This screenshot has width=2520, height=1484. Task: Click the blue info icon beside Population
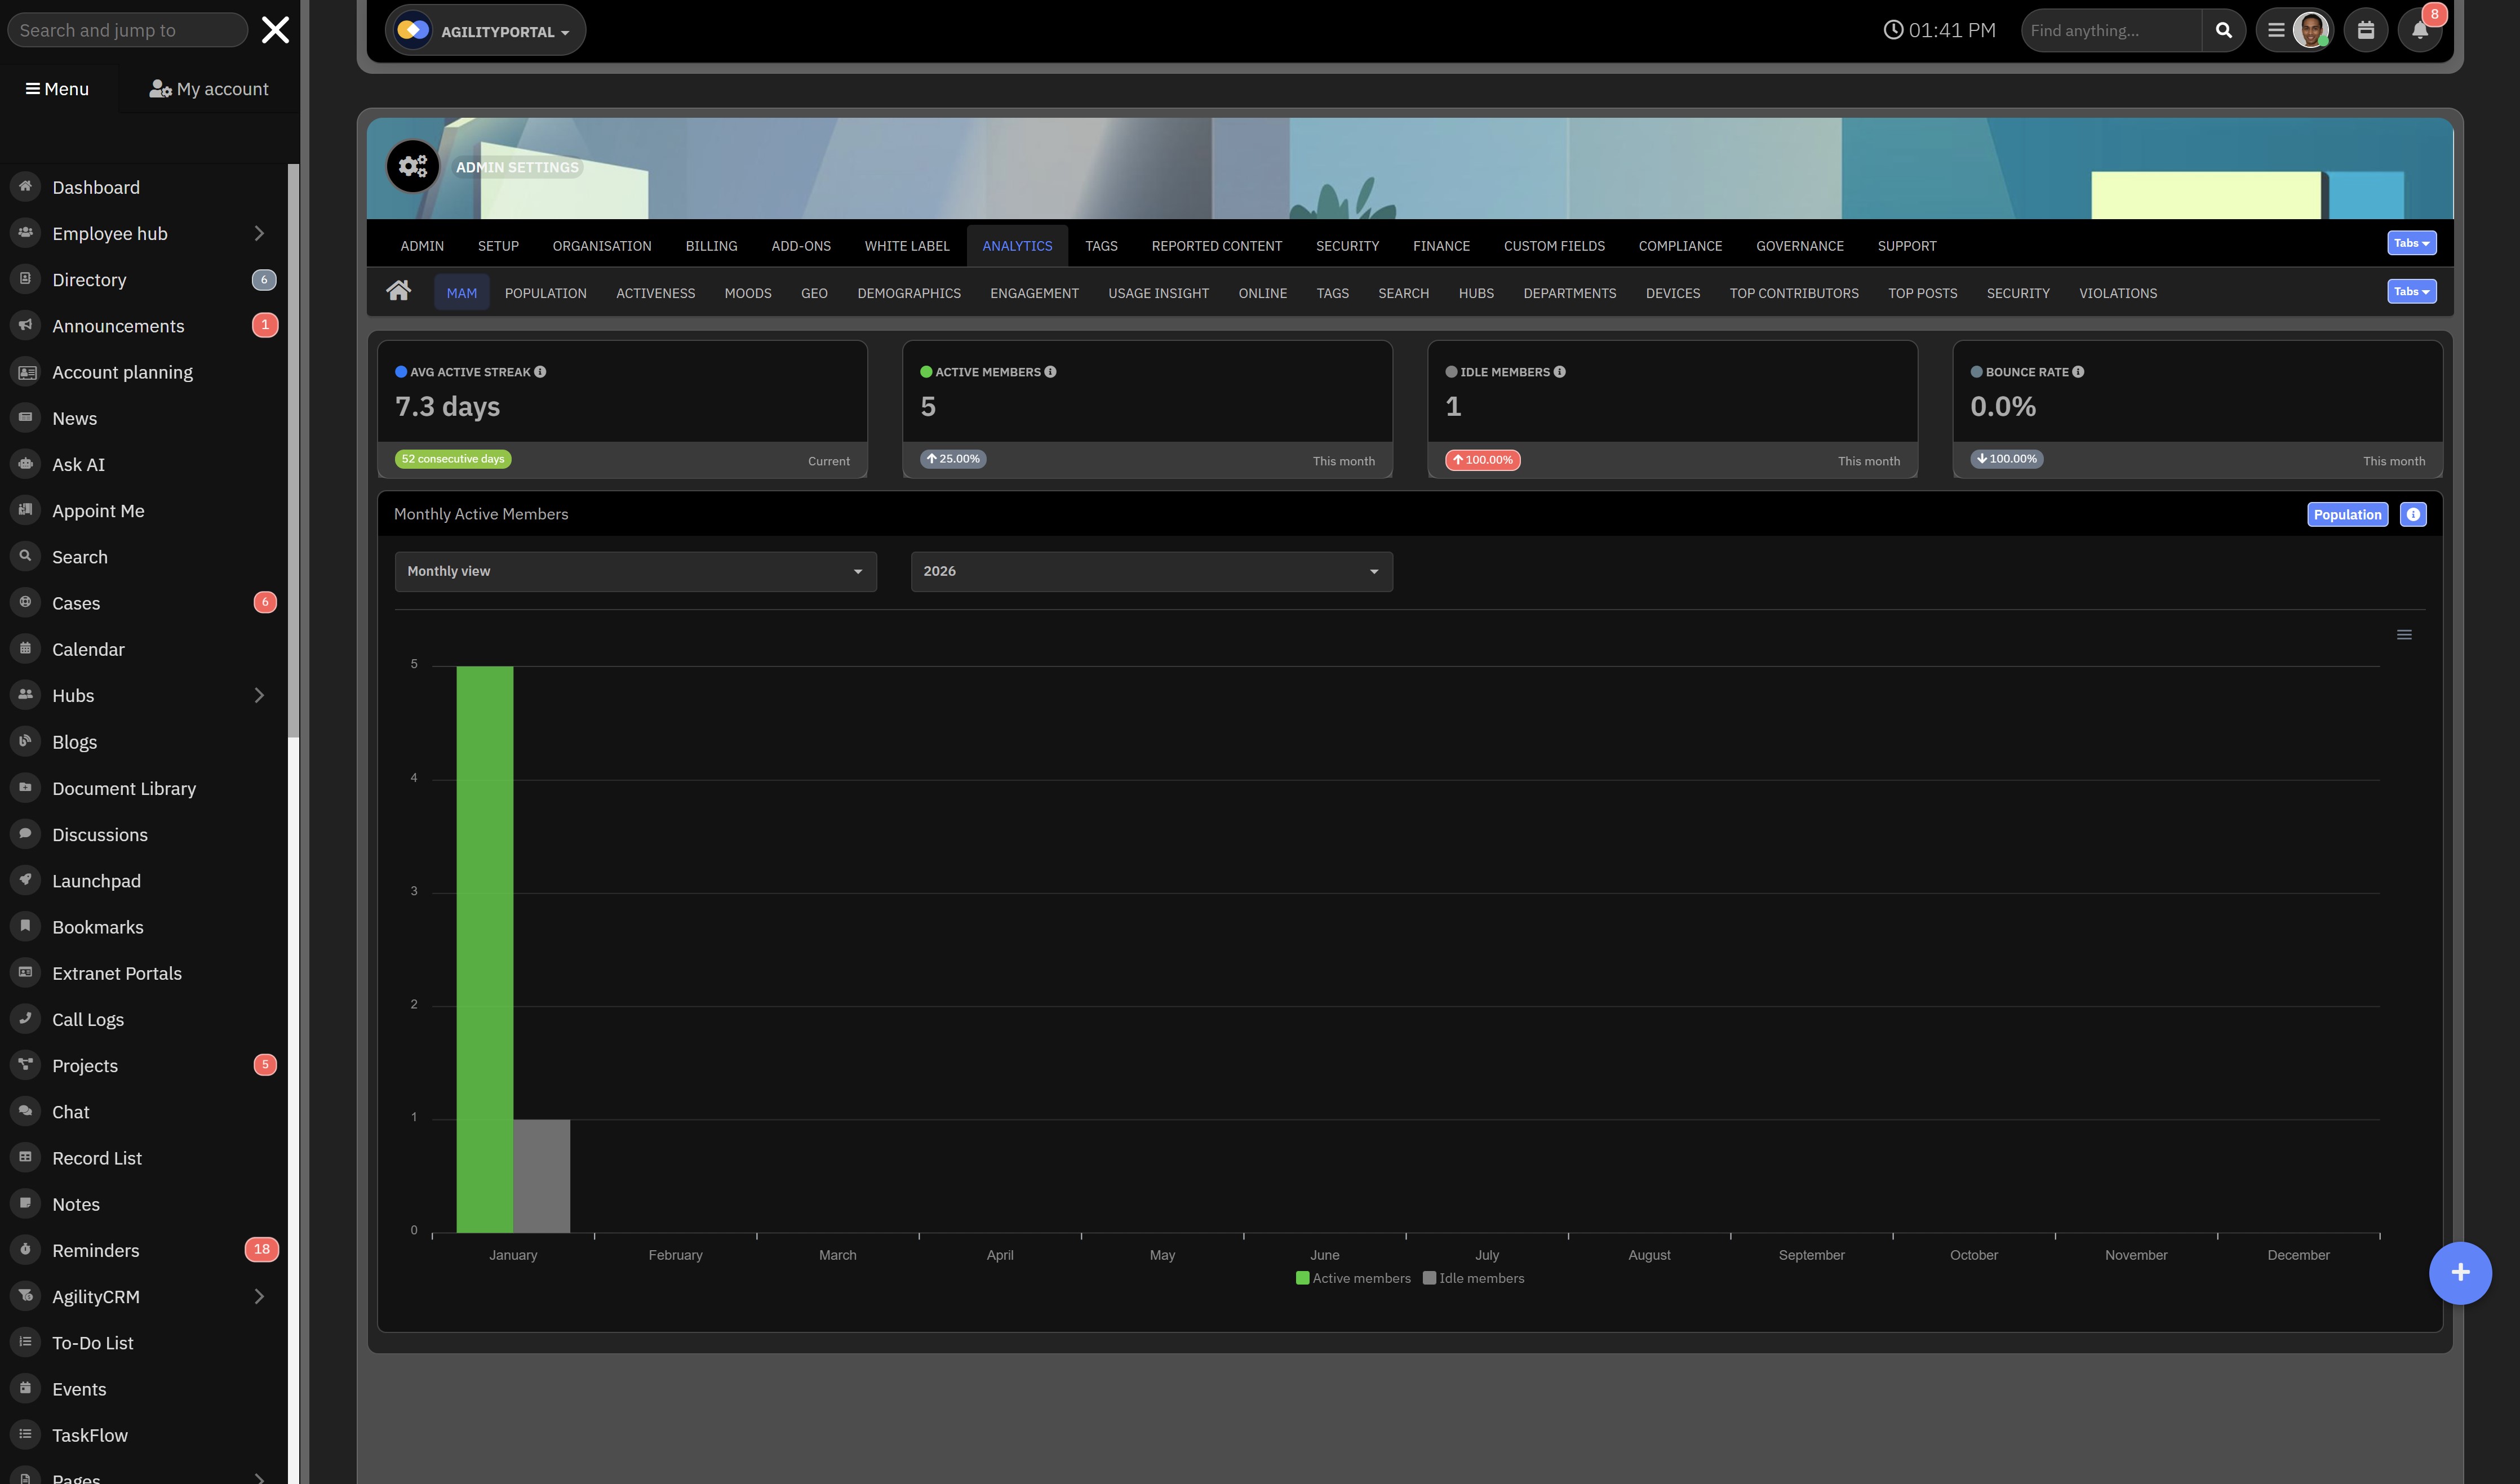point(2413,514)
